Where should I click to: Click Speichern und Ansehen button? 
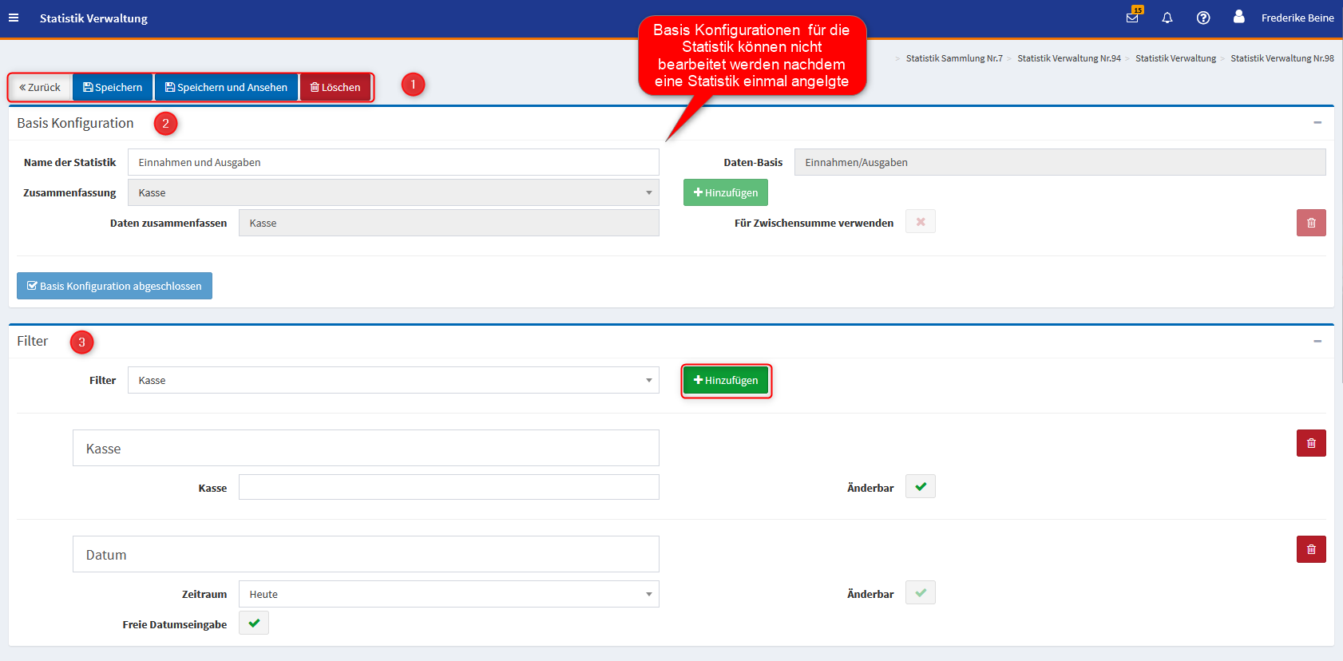(226, 87)
